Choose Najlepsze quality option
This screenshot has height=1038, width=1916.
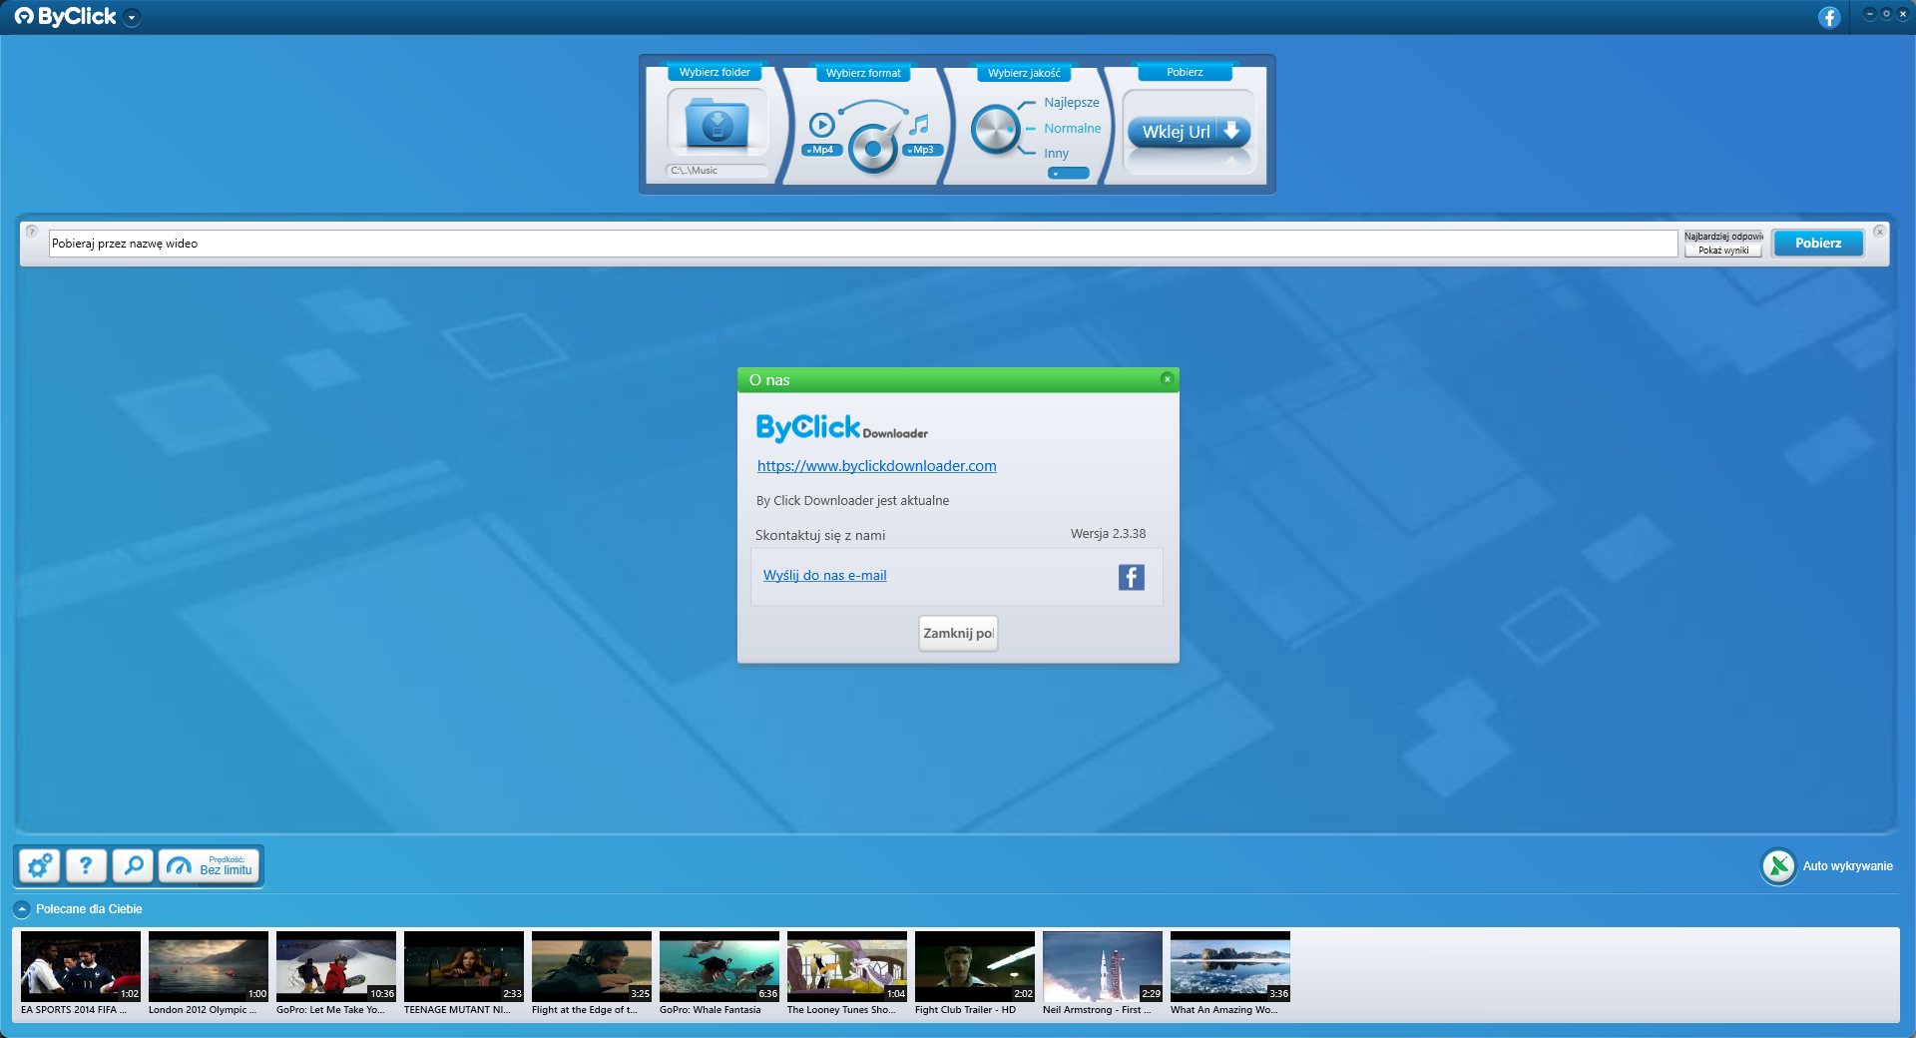coord(1072,103)
